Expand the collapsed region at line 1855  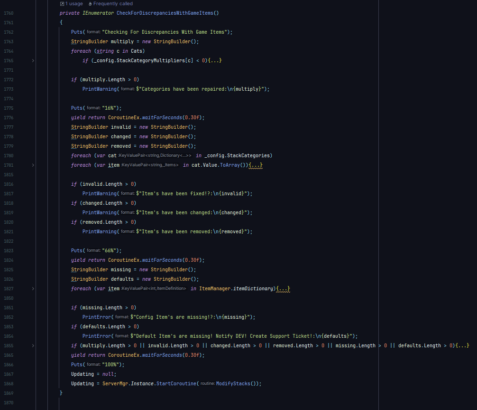[33, 346]
